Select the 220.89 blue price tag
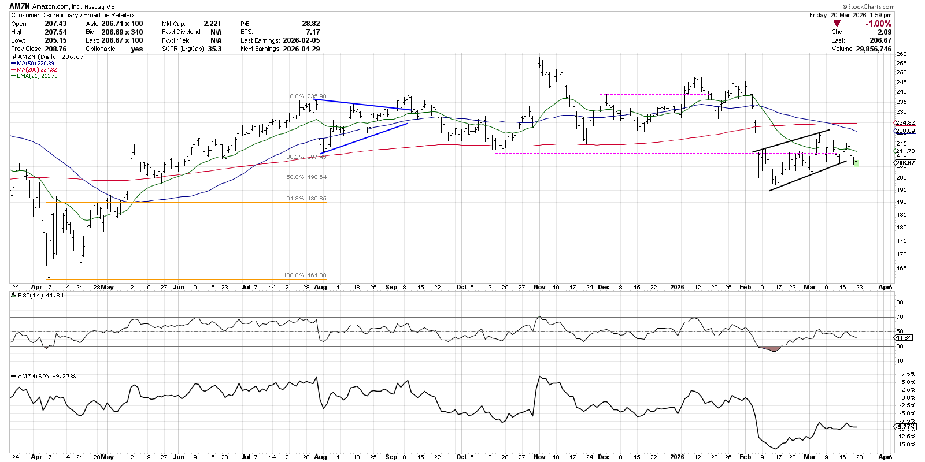 click(x=905, y=131)
